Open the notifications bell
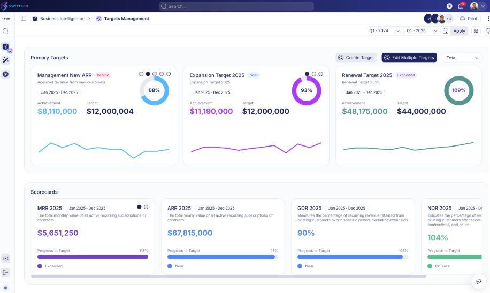490x293 pixels. pyautogui.click(x=460, y=6)
